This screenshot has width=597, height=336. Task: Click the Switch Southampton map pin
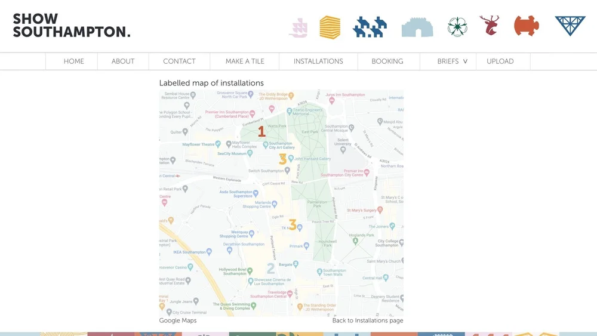288,170
